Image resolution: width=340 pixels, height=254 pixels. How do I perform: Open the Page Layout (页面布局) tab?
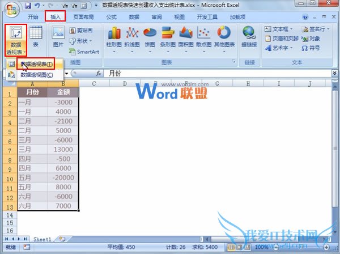(x=83, y=17)
